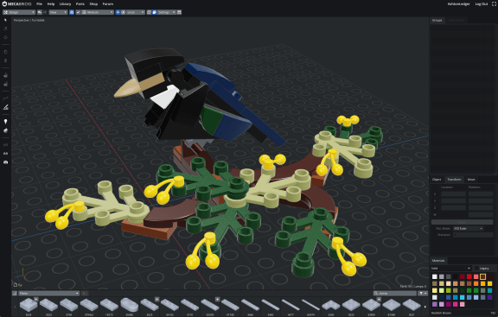Click the blue grid snap icon in toolbar

pyautogui.click(x=72, y=12)
